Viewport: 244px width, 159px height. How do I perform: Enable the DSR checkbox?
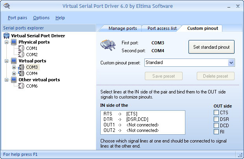(x=216, y=119)
